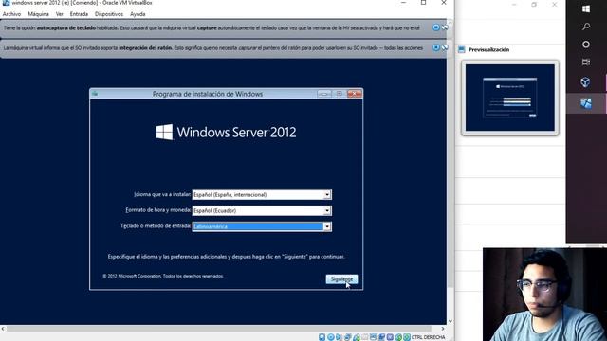Open the Máquina menu

click(x=38, y=14)
